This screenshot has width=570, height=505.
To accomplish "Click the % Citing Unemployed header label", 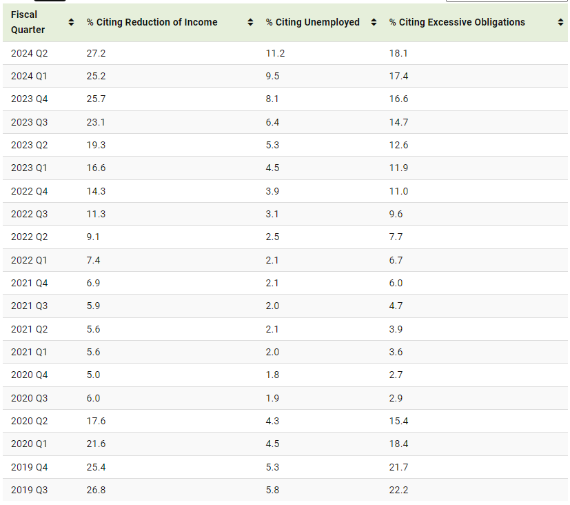I will [x=313, y=22].
